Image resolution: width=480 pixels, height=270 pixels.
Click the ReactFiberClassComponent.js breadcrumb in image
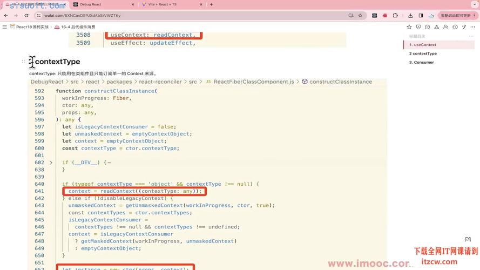pyautogui.click(x=254, y=82)
